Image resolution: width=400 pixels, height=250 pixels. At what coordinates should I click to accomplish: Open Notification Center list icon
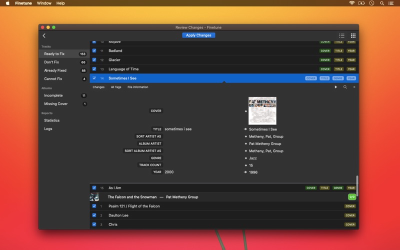point(391,3)
